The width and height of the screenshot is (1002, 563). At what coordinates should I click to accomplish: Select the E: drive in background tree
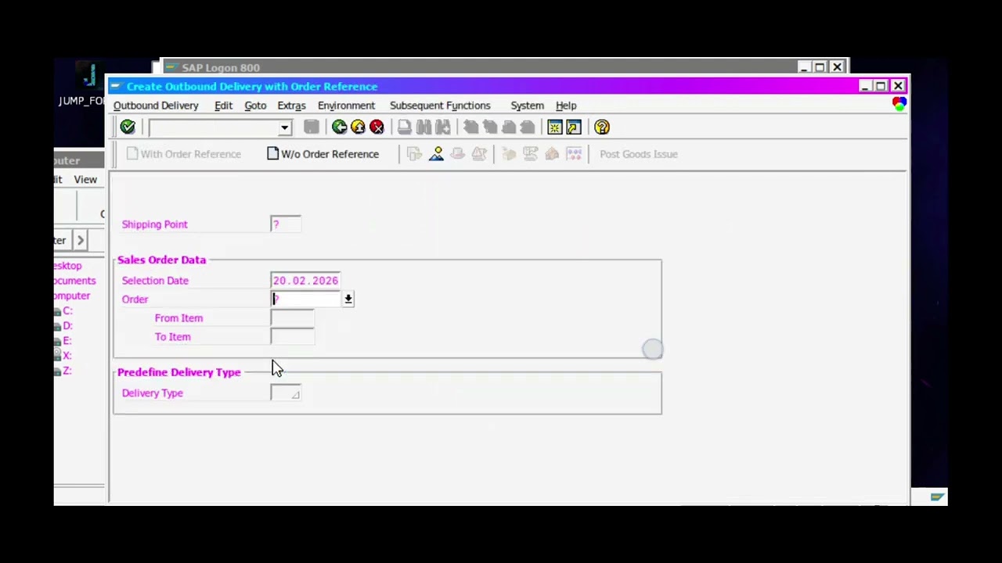[67, 341]
